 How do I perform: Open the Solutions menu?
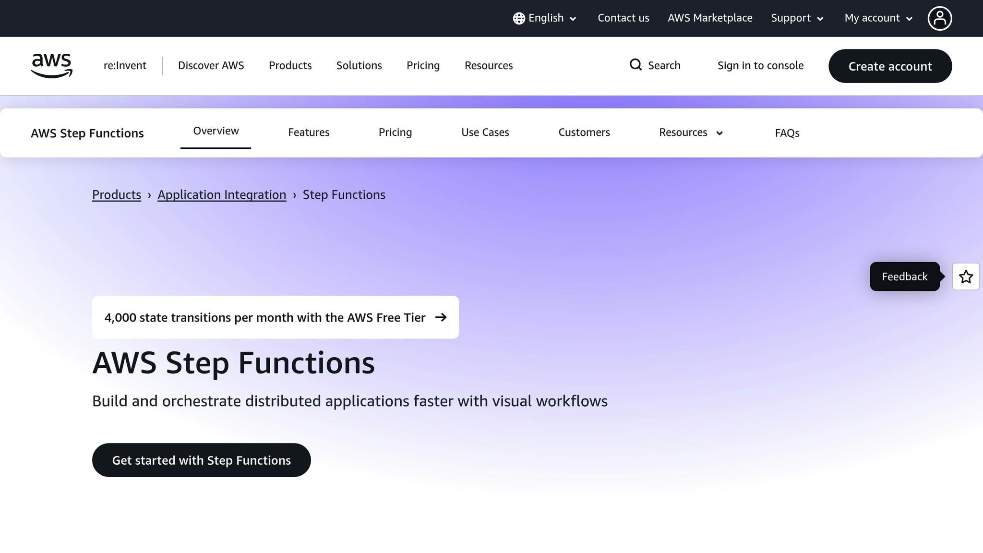click(x=359, y=65)
